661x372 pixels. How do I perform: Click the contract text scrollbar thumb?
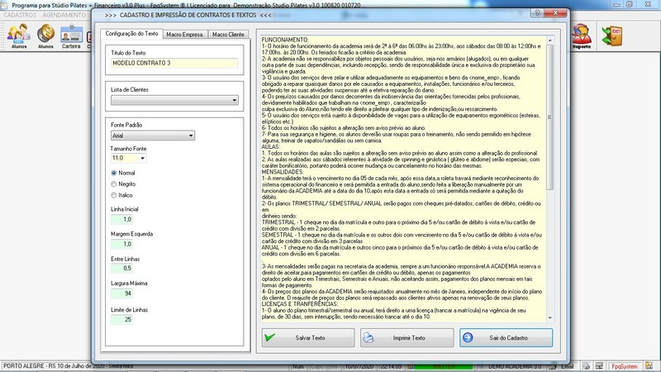point(549,117)
